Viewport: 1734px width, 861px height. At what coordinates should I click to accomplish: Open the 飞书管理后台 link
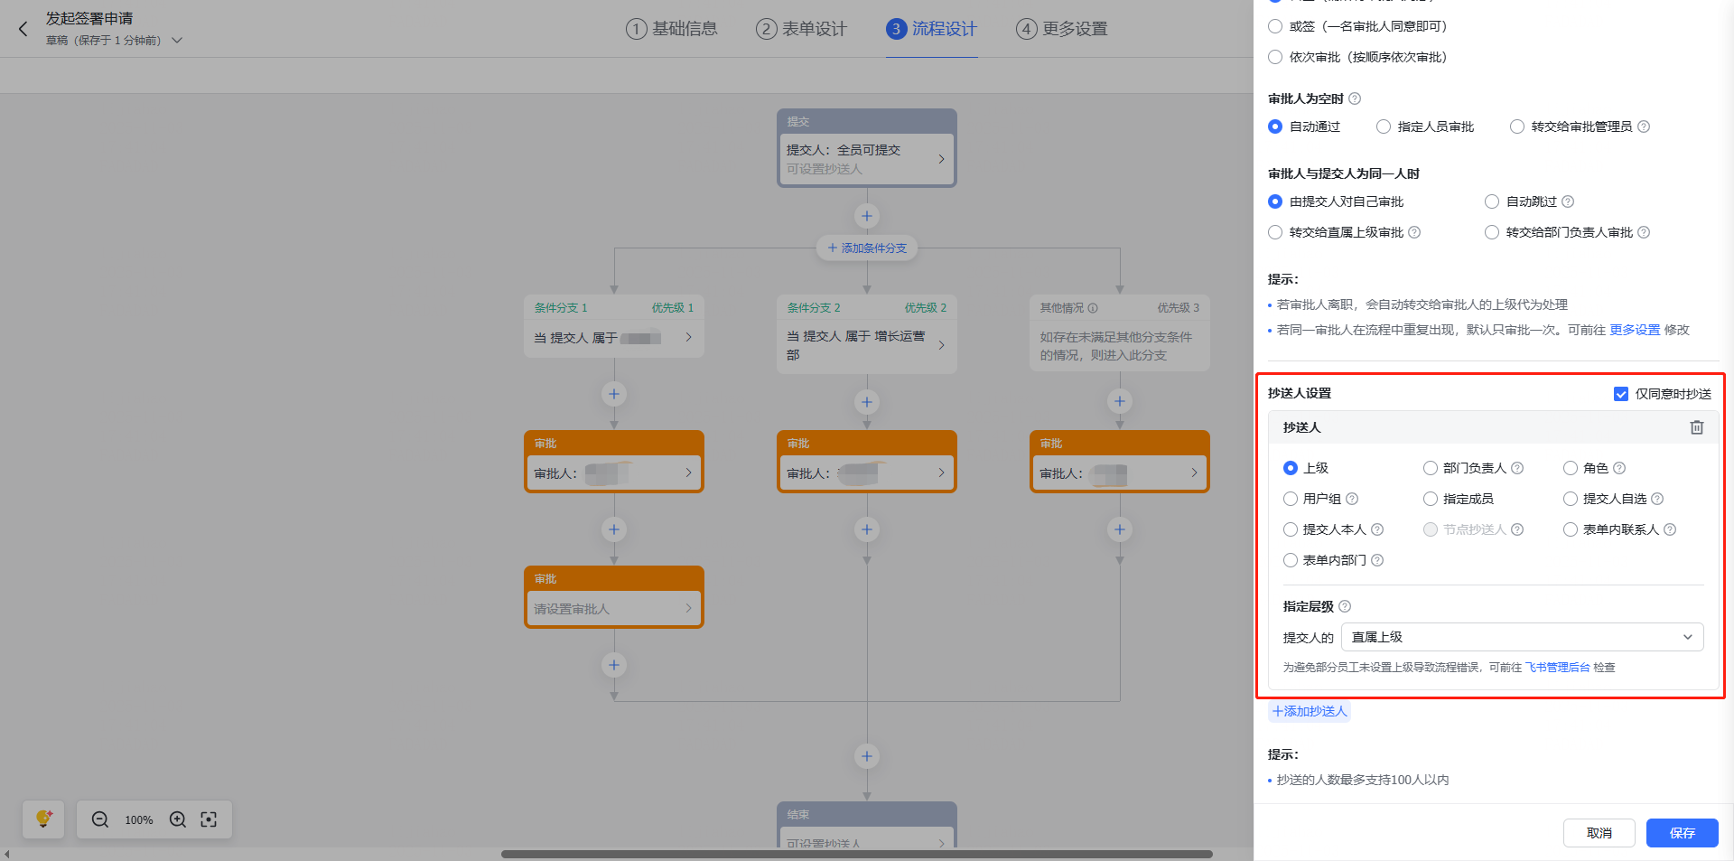[x=1558, y=668]
